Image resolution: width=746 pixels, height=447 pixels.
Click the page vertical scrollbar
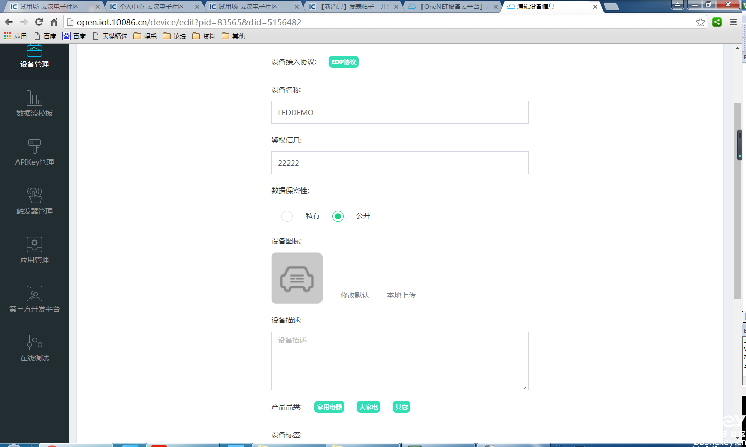[737, 201]
